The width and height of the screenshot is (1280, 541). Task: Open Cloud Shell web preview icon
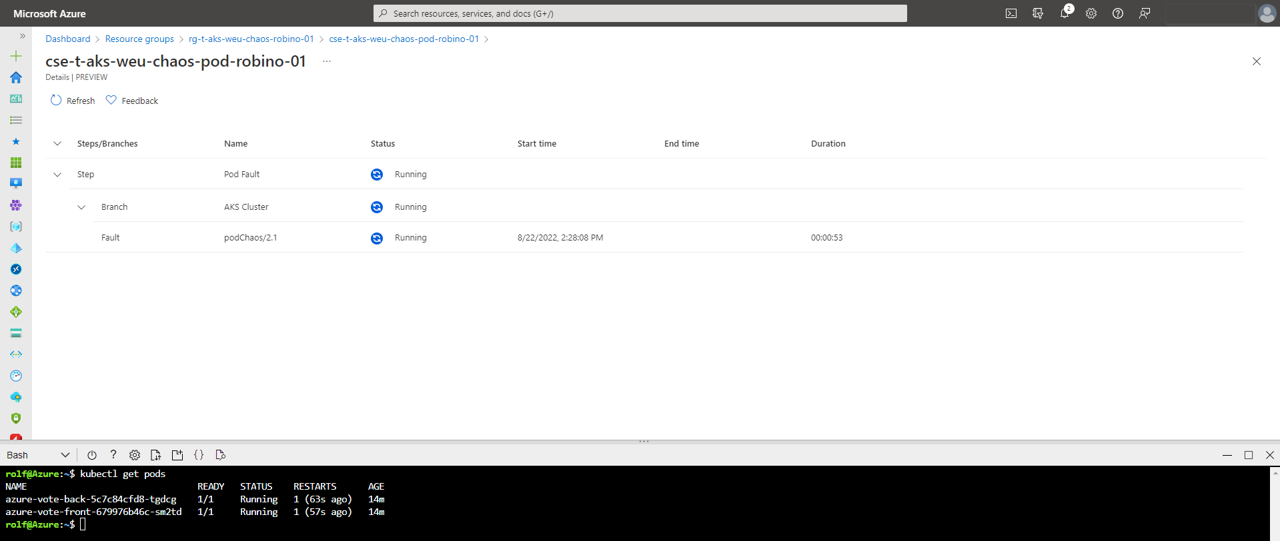coord(221,455)
